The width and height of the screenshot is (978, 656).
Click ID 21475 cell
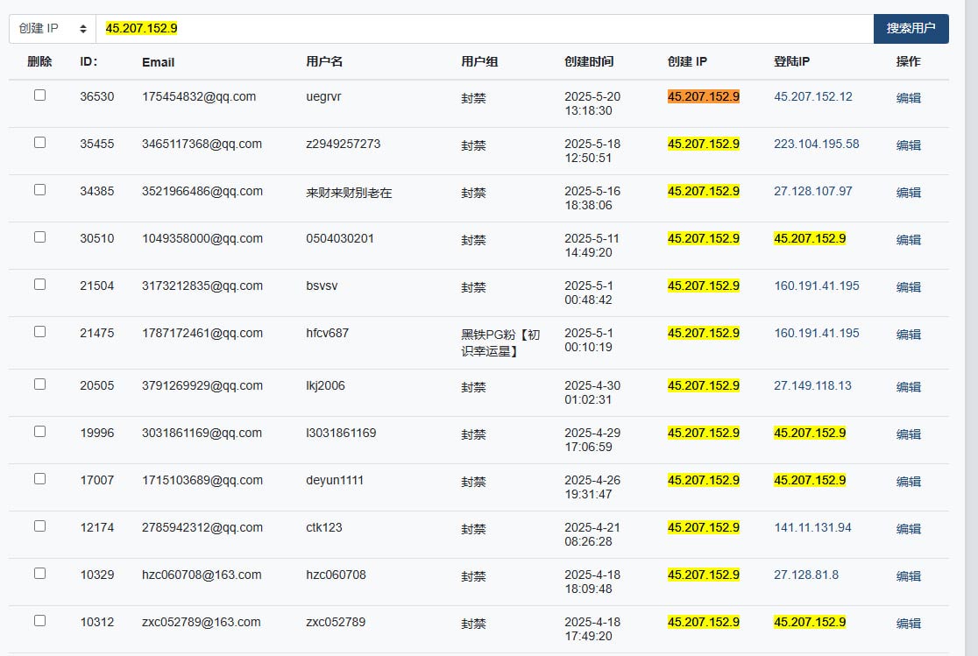pyautogui.click(x=96, y=333)
